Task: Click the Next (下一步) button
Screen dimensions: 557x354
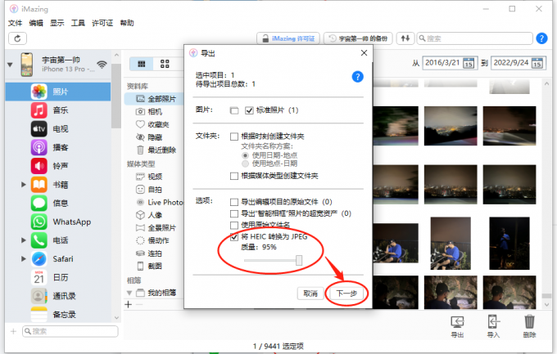Action: coord(346,294)
